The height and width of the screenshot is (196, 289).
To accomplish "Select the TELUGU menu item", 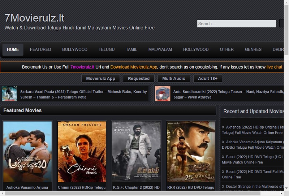I will 107,49.
